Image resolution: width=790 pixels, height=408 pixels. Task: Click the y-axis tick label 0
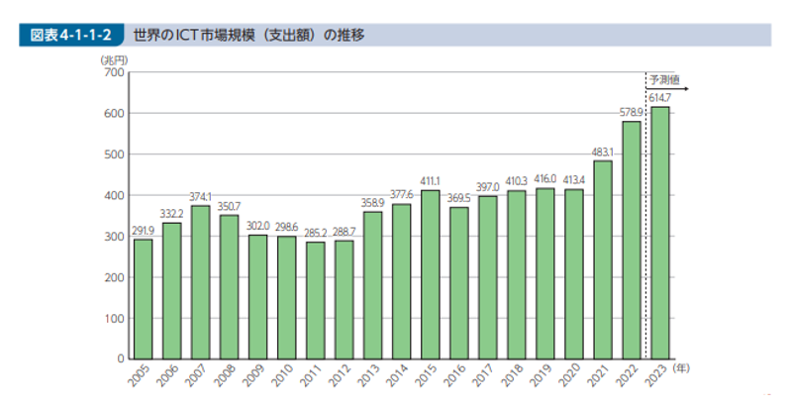pos(121,358)
